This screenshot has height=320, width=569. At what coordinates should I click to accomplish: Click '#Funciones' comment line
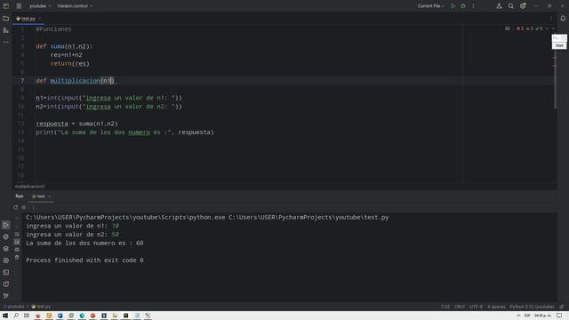(53, 29)
